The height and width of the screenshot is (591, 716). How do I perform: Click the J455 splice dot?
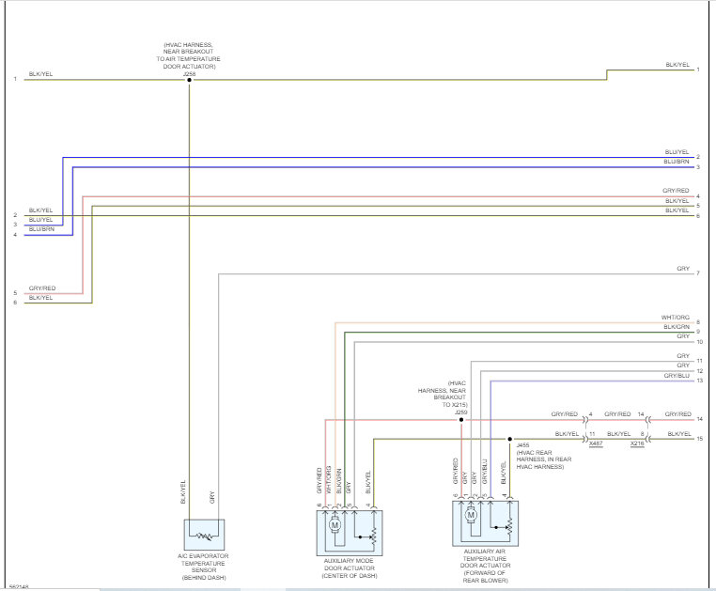[509, 439]
